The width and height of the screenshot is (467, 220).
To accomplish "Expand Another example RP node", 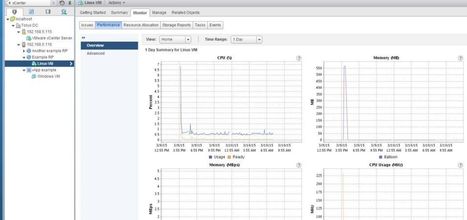I will 24,51.
